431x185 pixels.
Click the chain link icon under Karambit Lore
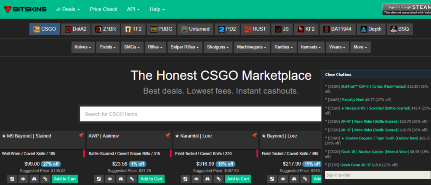[218, 179]
